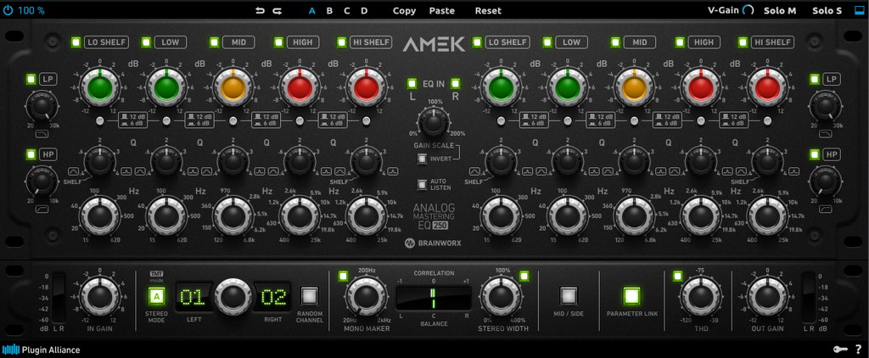Toggle the STEREO WIDTH enable LED
Image resolution: width=869 pixels, height=358 pixels.
524,276
